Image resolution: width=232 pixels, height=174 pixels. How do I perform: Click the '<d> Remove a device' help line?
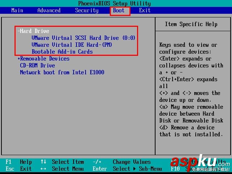(x=187, y=128)
